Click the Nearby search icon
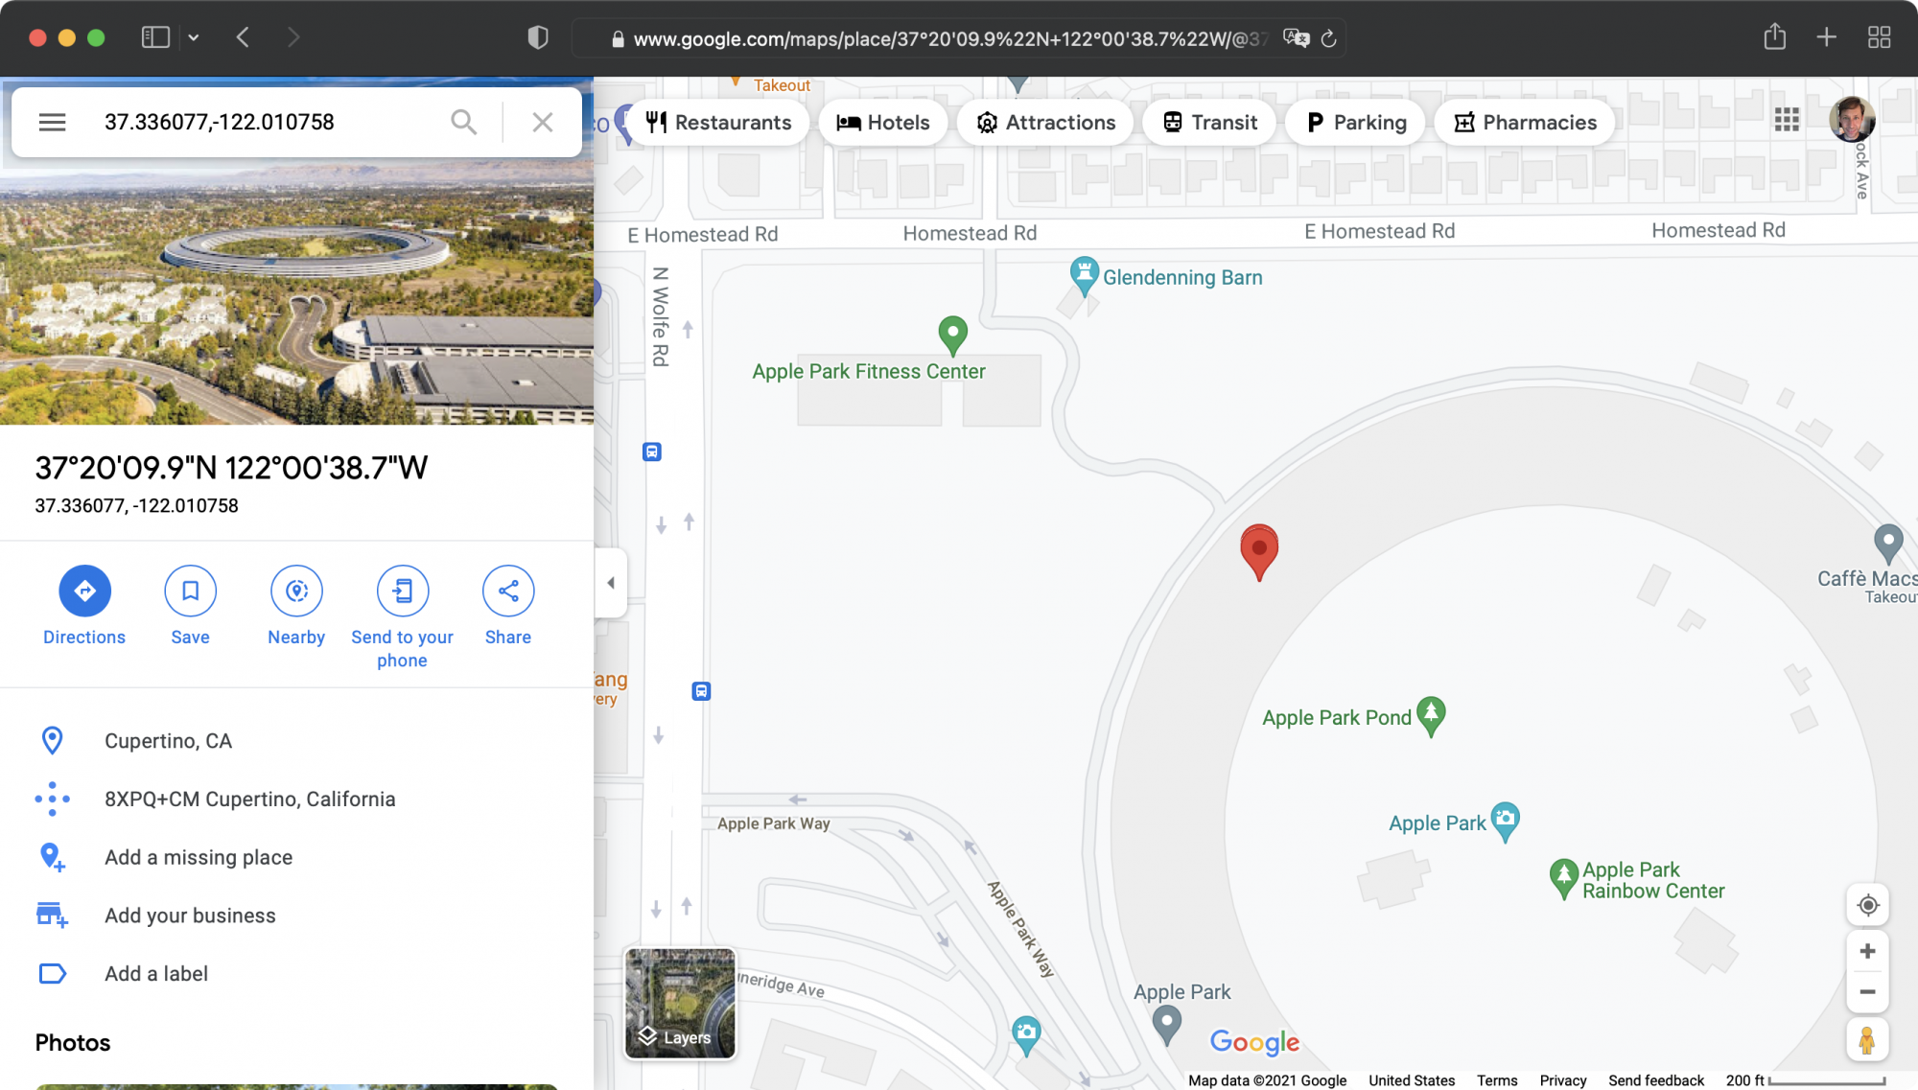 [x=296, y=591]
